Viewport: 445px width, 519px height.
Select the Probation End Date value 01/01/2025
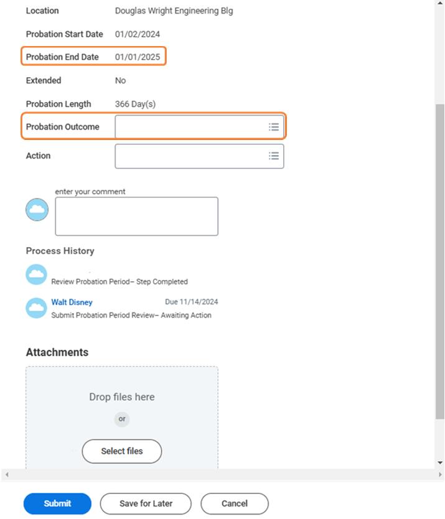tap(138, 57)
